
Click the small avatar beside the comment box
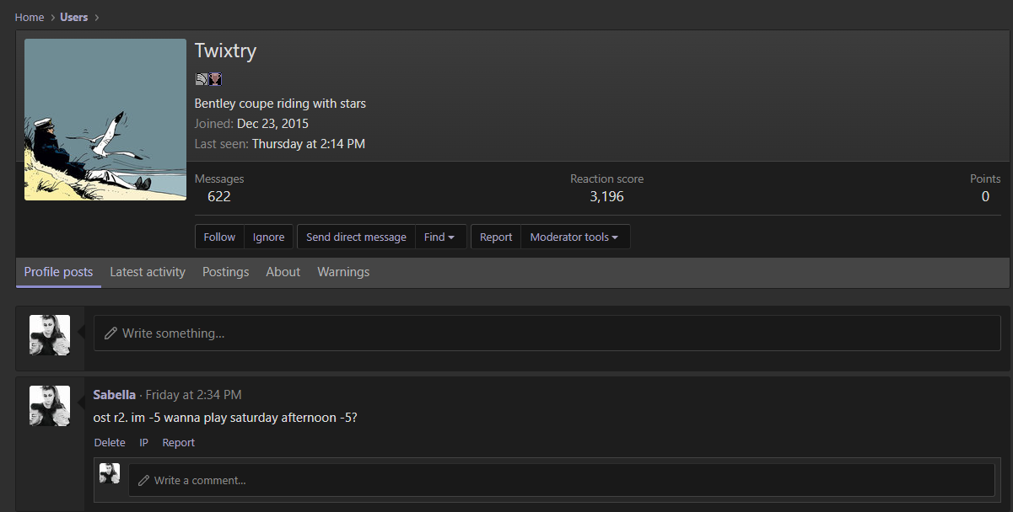coord(110,473)
